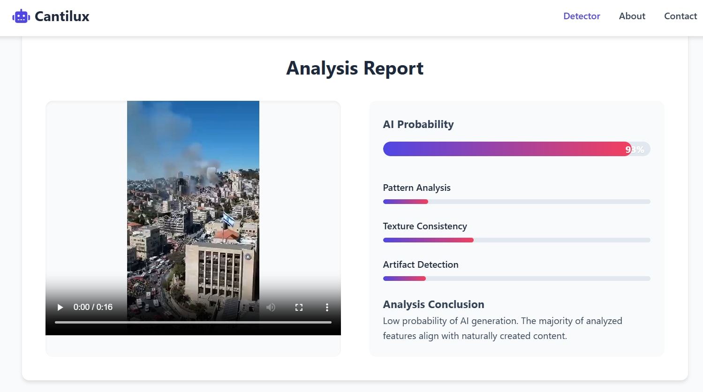Go to the About page
Image resolution: width=703 pixels, height=392 pixels.
632,16
